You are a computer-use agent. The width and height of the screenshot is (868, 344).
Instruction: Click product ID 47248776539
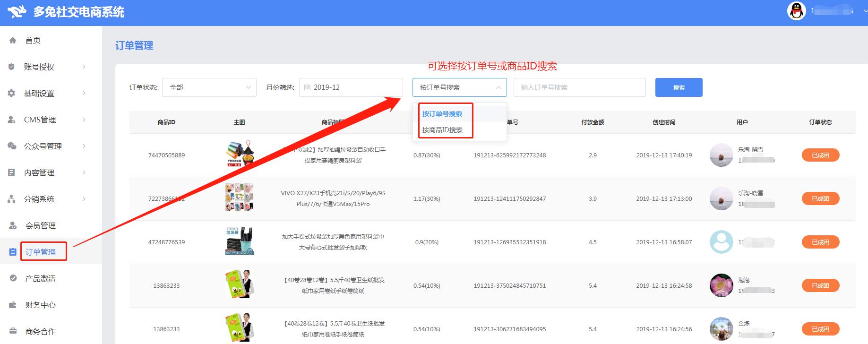coord(166,242)
